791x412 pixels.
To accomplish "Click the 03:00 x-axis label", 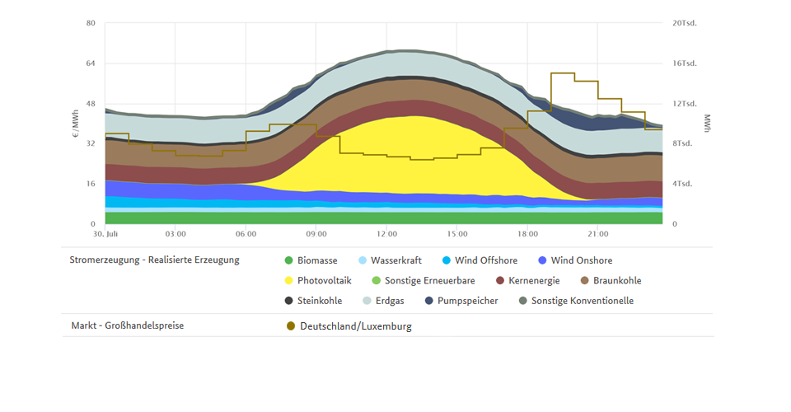I will click(x=176, y=234).
